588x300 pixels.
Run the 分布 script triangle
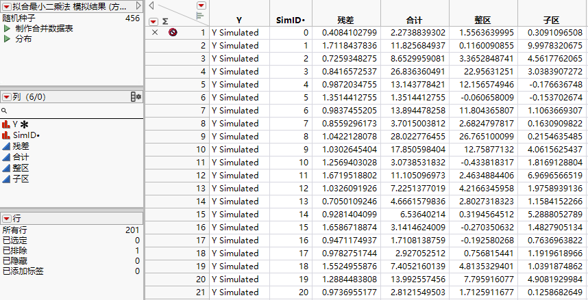pos(7,39)
